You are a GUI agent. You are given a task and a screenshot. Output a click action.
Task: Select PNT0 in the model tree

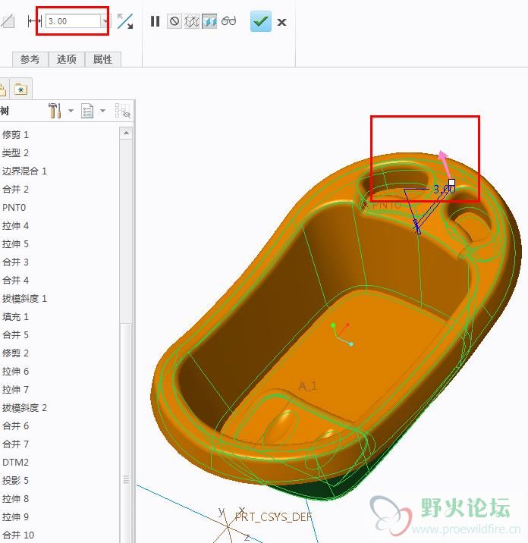click(14, 208)
